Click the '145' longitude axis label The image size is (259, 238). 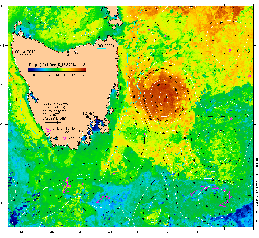coord(22,232)
